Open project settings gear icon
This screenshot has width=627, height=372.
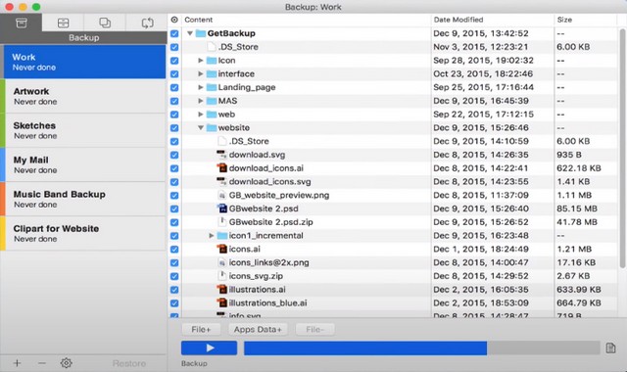[x=67, y=363]
